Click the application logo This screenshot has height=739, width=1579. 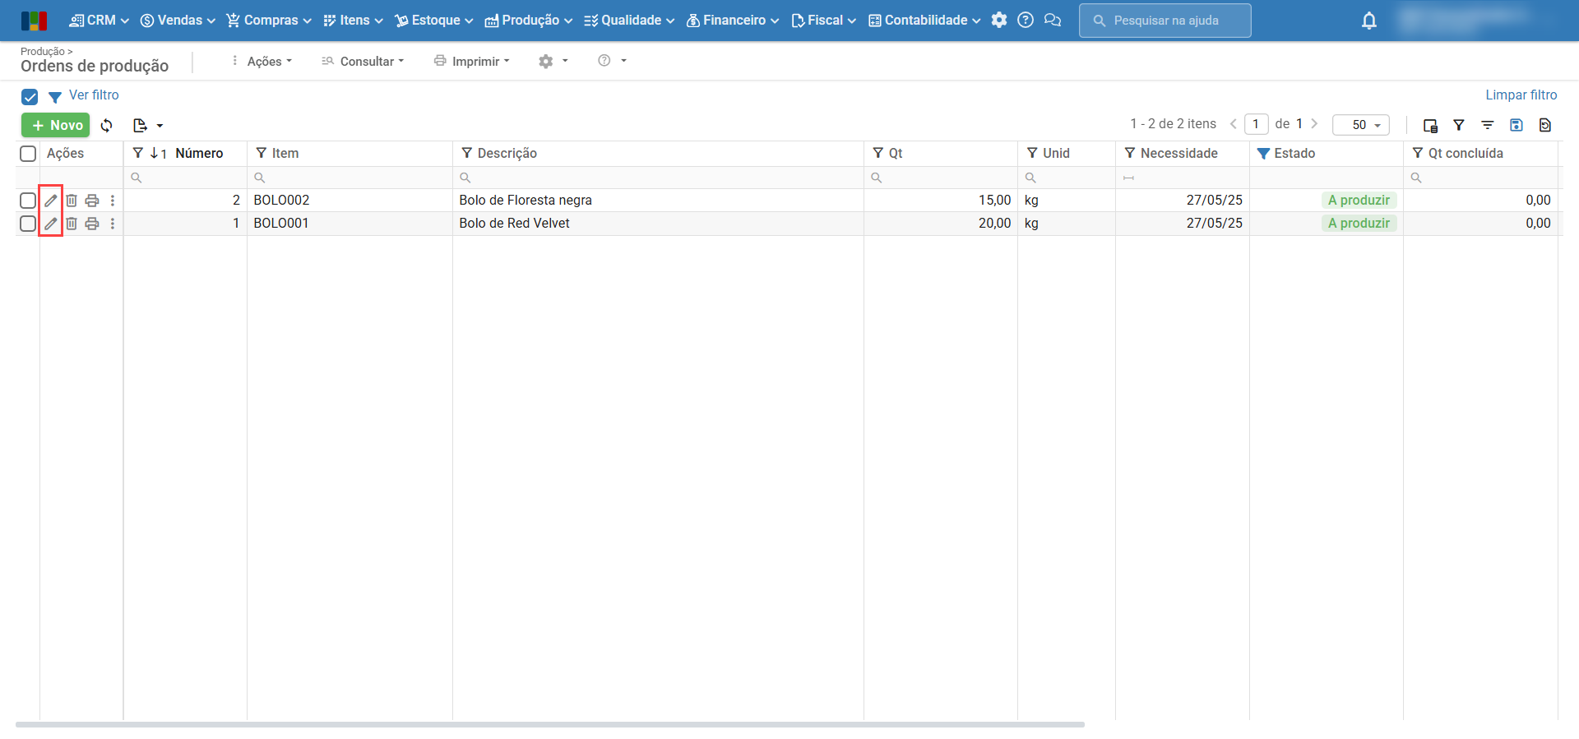coord(34,21)
